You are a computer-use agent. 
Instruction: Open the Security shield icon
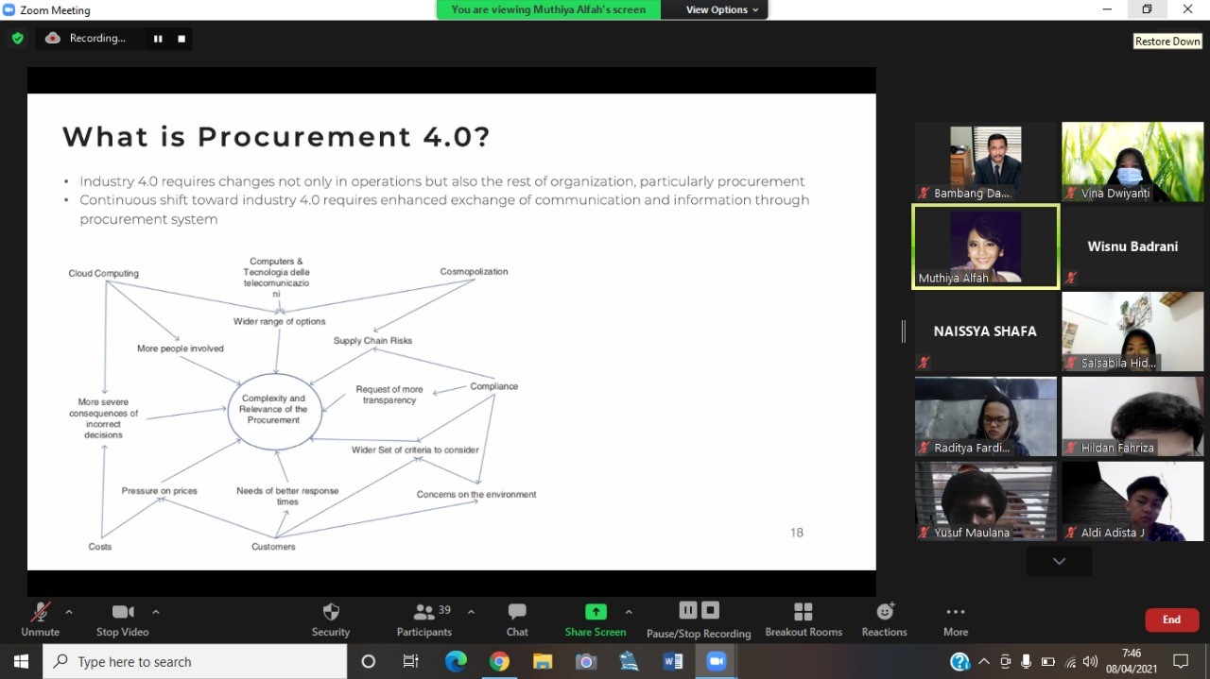(x=331, y=612)
